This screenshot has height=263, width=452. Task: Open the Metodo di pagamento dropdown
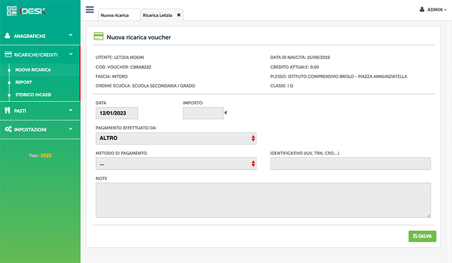pyautogui.click(x=176, y=163)
